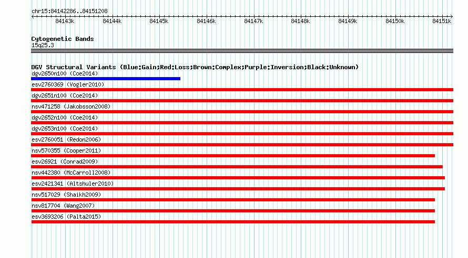The image size is (468, 258).
Task: Click the red bar under nsv442380
Action: coord(238,178)
